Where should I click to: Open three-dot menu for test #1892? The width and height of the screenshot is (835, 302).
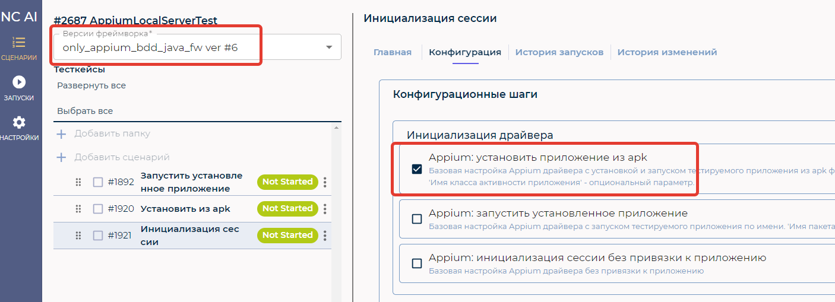click(x=325, y=182)
